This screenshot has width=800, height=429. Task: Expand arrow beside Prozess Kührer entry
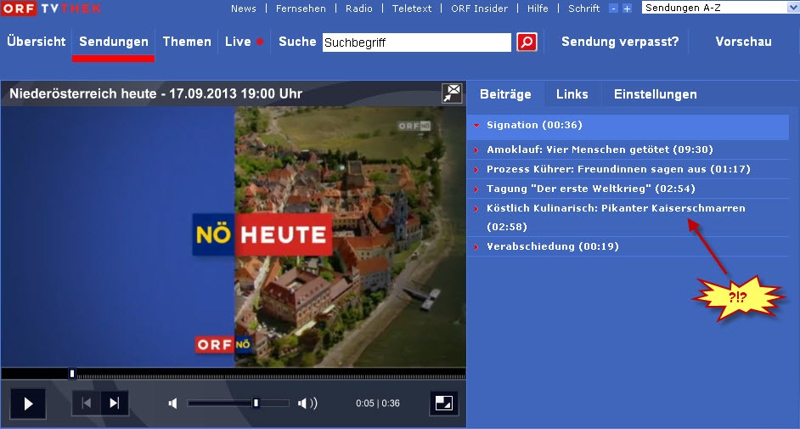coord(476,169)
